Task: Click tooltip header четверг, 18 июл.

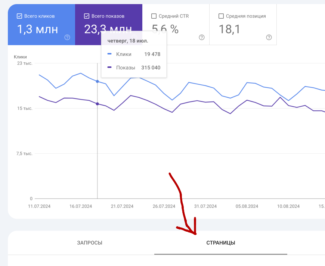Action: coord(128,41)
